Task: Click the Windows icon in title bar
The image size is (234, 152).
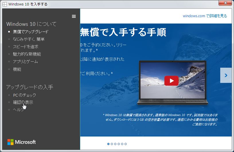Action: pyautogui.click(x=5, y=4)
